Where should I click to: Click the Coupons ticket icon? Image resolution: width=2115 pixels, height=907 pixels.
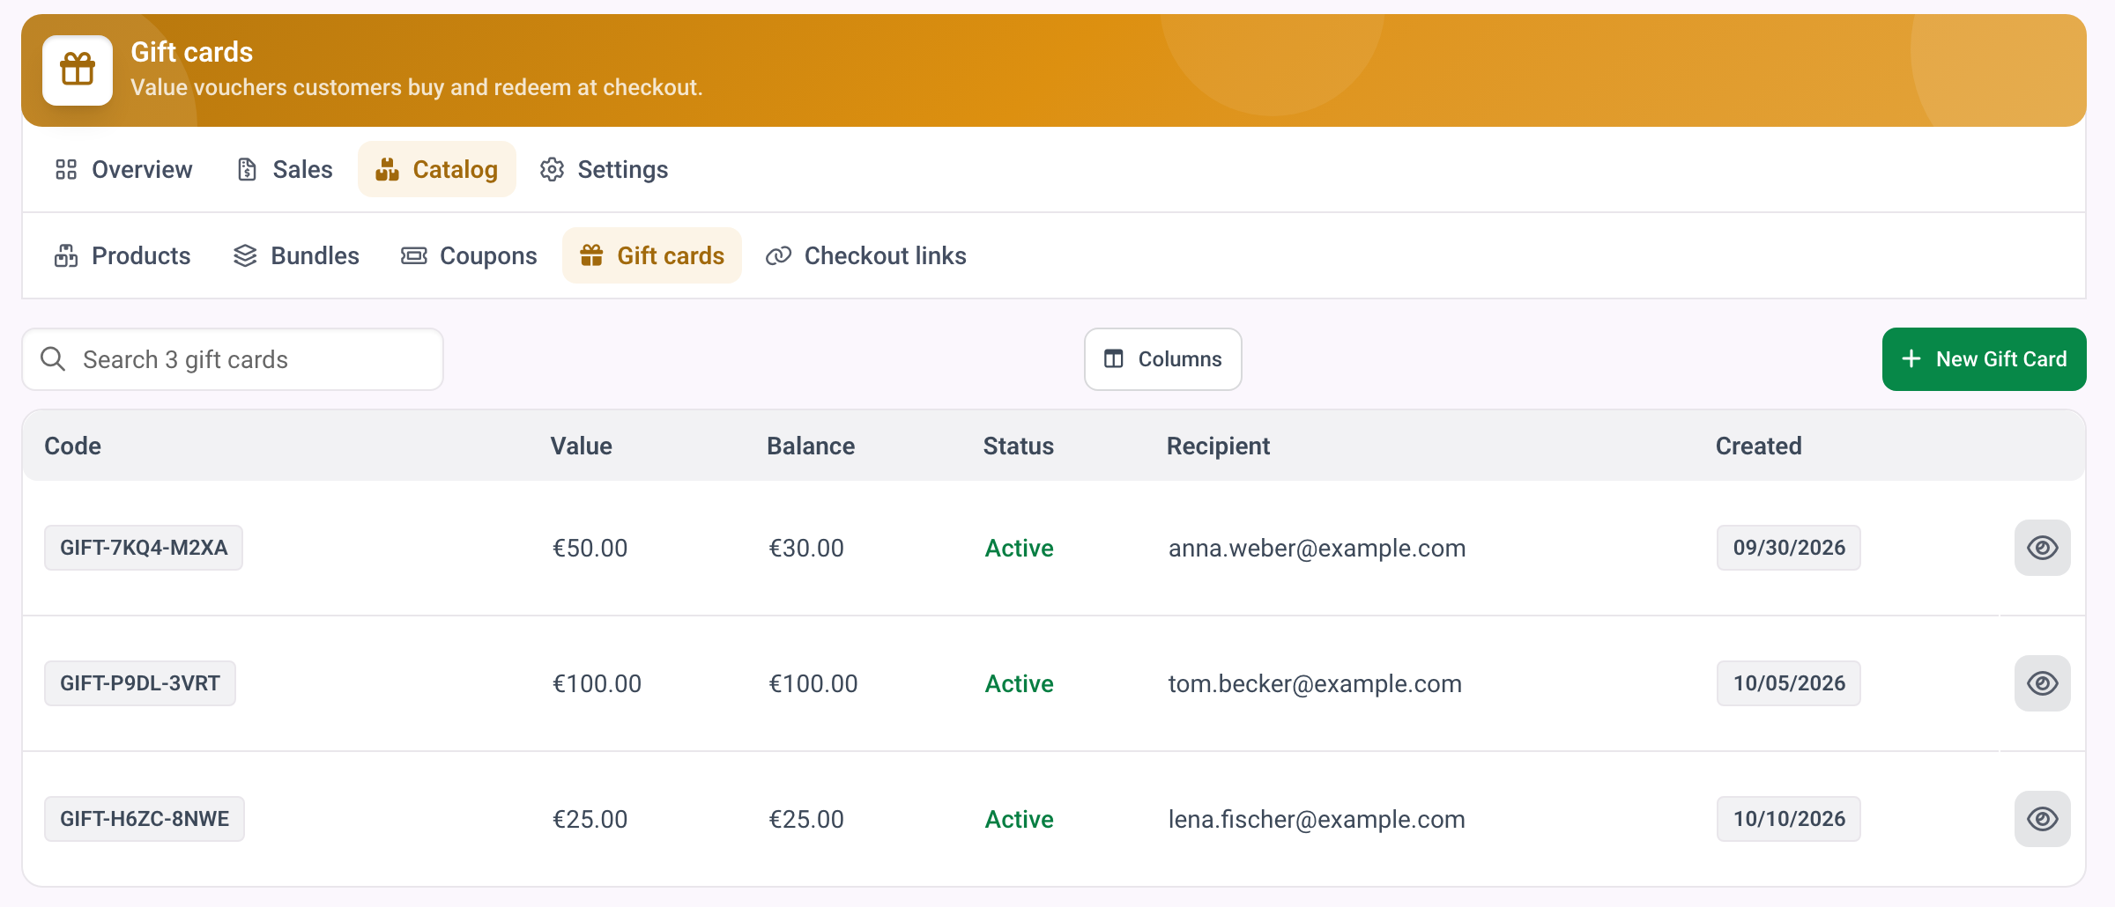(414, 255)
